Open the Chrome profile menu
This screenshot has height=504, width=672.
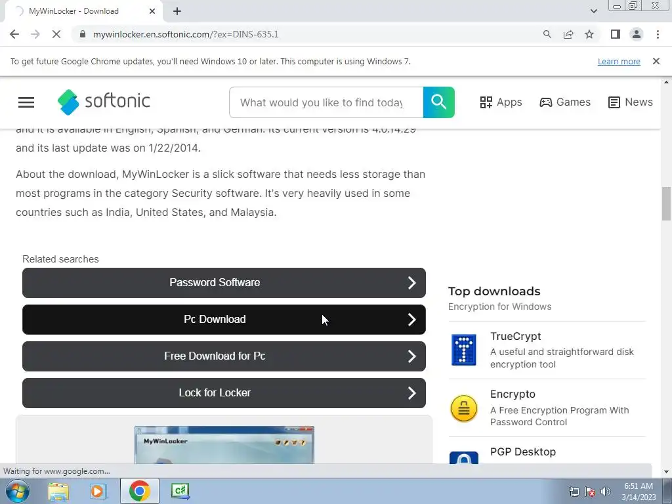coord(637,34)
